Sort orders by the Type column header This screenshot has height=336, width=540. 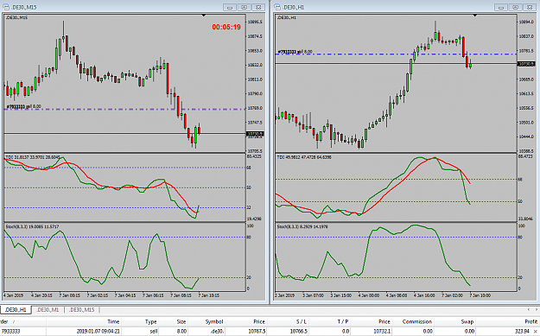[151, 321]
